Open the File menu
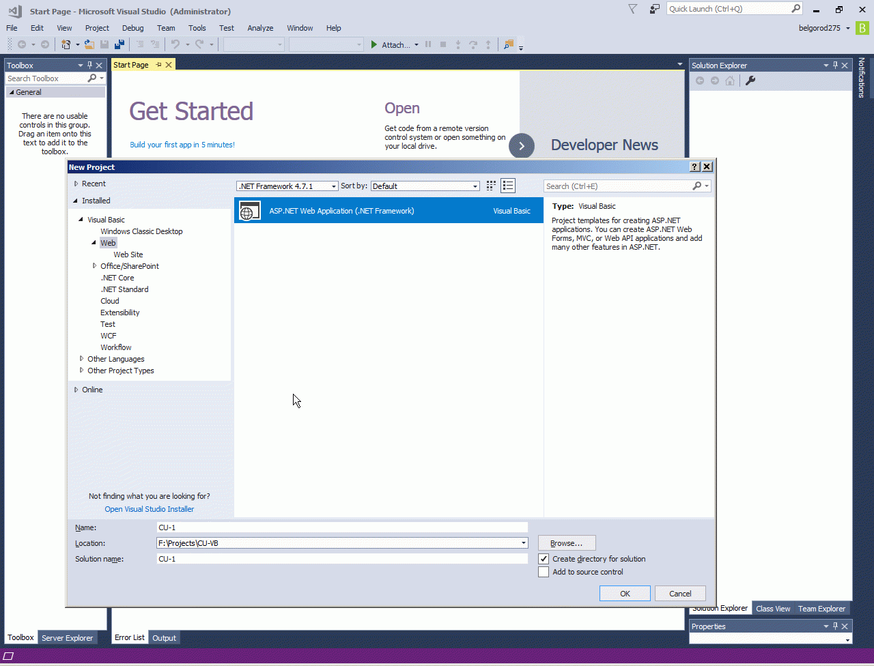Screen dimensions: 874x666 pyautogui.click(x=12, y=28)
